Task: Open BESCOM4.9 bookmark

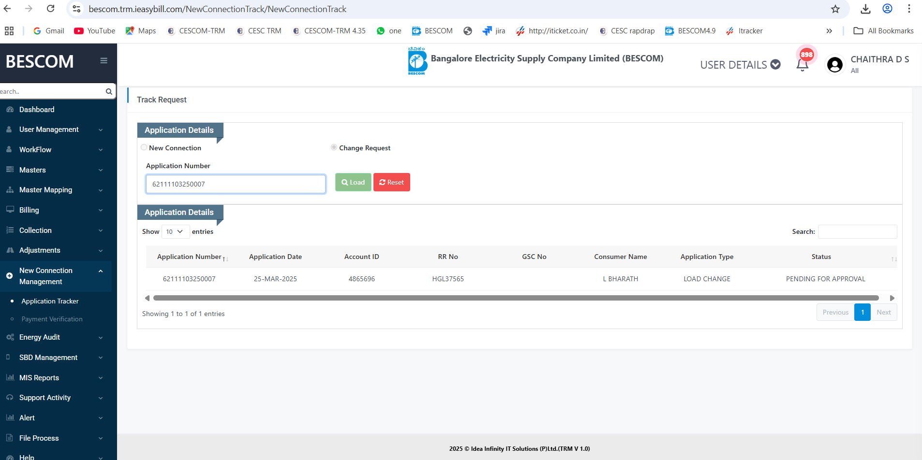Action: click(690, 31)
